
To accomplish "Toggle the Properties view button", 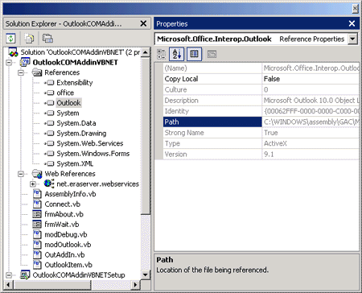I will tap(194, 54).
